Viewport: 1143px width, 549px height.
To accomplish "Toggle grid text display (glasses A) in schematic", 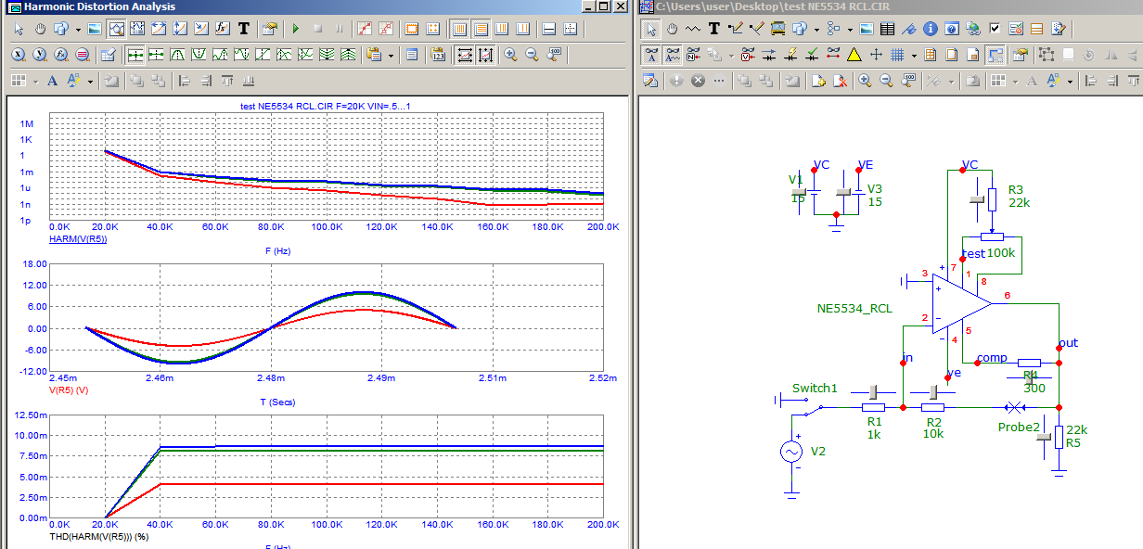I will click(651, 55).
